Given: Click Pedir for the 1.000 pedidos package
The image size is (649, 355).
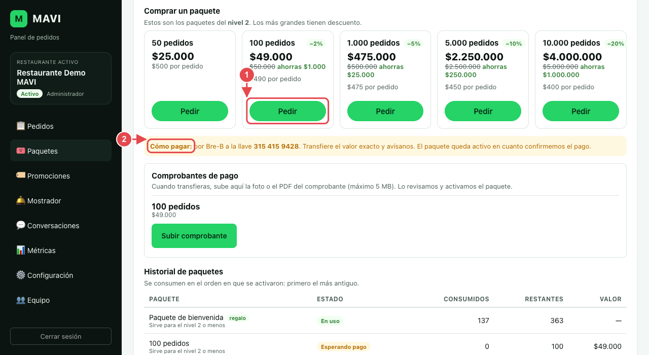Looking at the screenshot, I should (x=385, y=111).
